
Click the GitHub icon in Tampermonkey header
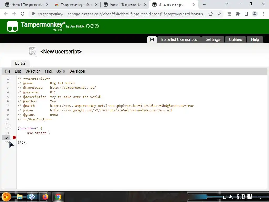[88, 26]
